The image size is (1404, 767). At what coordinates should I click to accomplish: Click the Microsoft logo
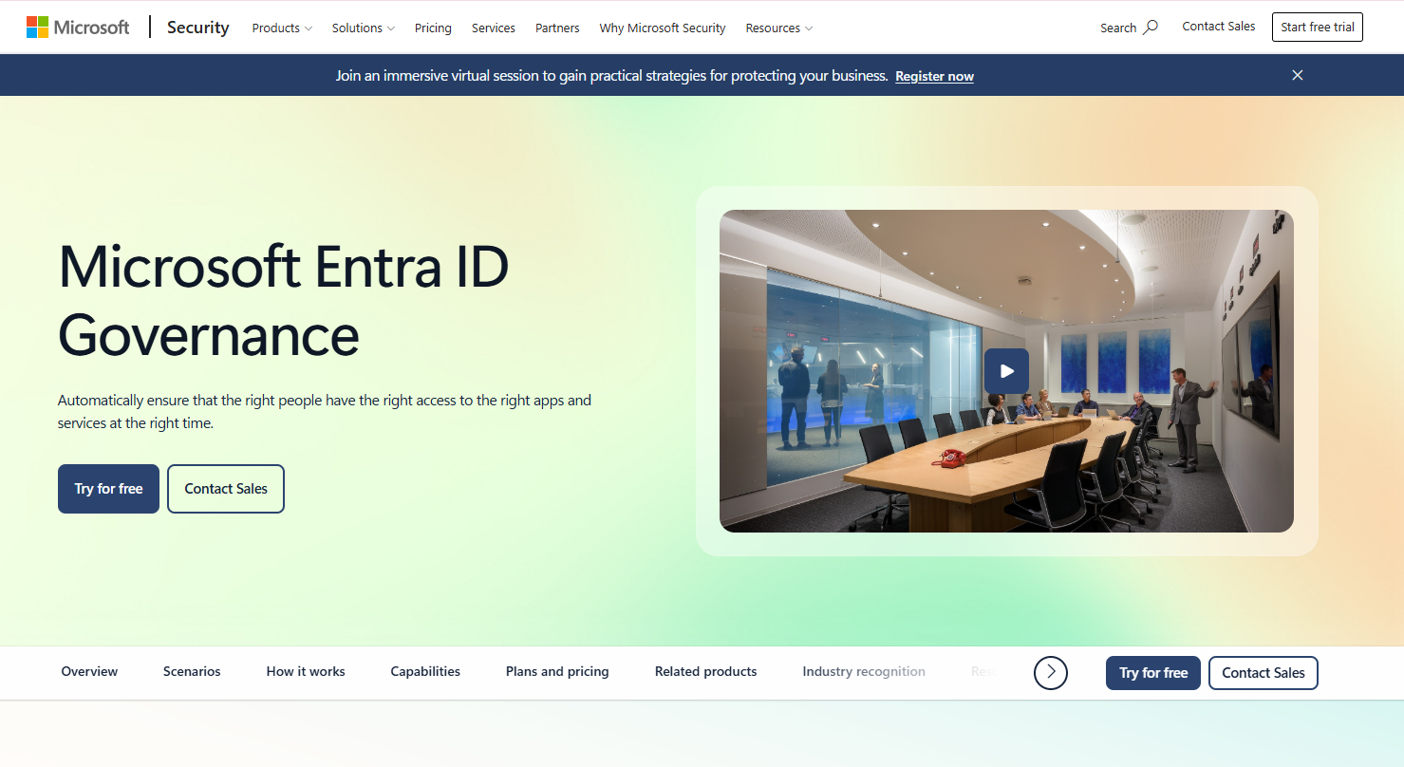[78, 28]
